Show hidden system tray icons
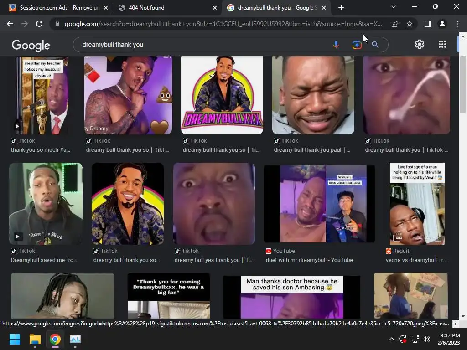 point(392,339)
